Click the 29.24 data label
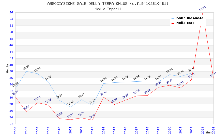 pos(59,96)
